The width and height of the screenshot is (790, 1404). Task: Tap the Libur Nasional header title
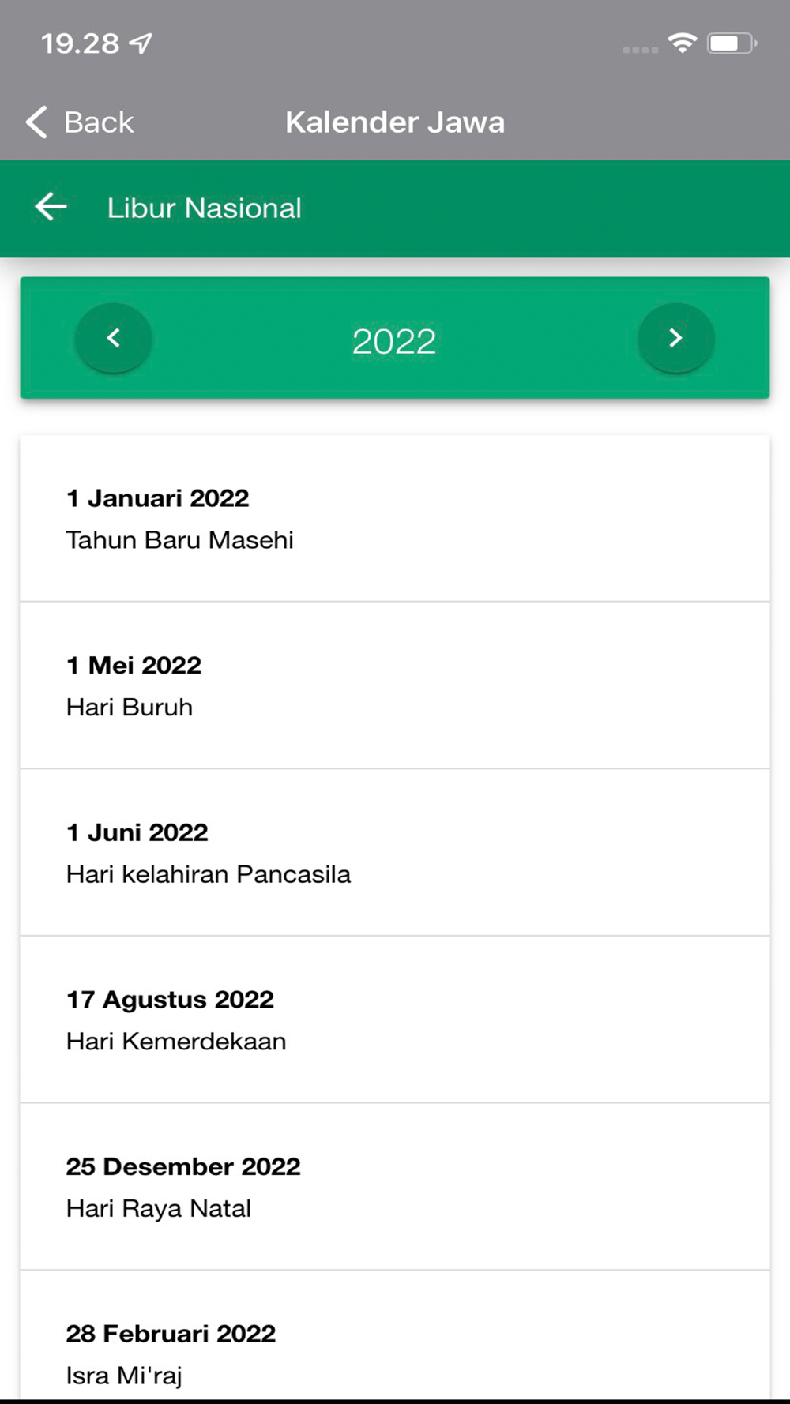[x=205, y=208]
